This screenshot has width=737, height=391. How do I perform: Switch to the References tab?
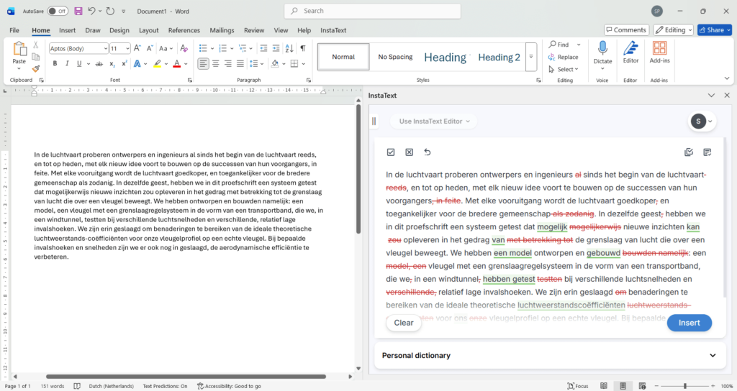coord(184,30)
